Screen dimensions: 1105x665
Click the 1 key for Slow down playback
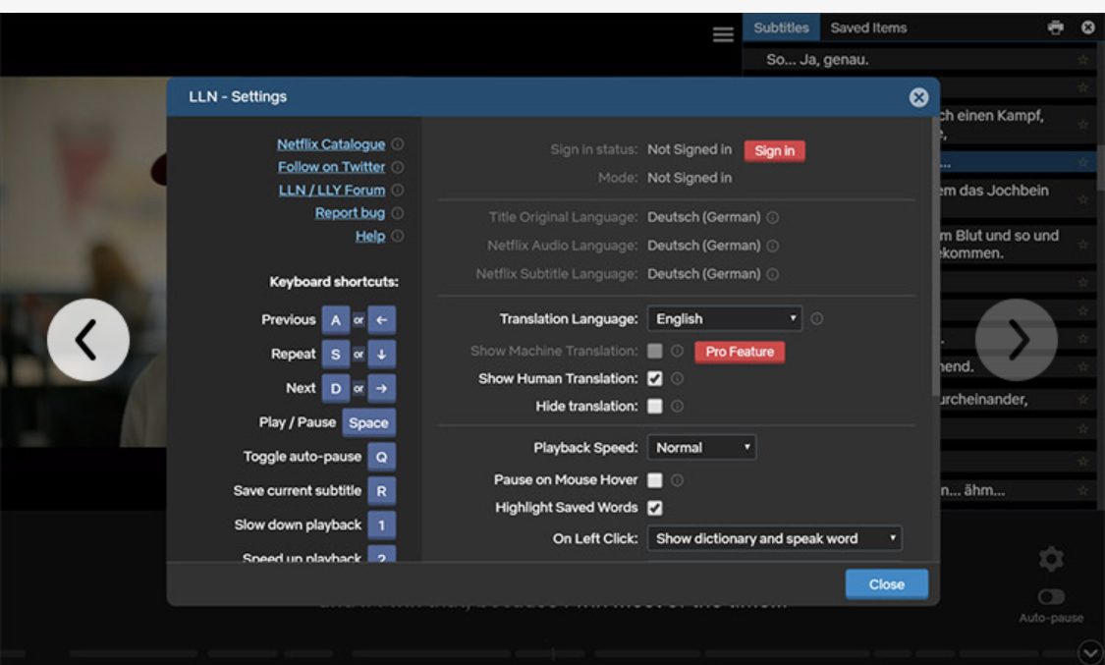(x=381, y=525)
